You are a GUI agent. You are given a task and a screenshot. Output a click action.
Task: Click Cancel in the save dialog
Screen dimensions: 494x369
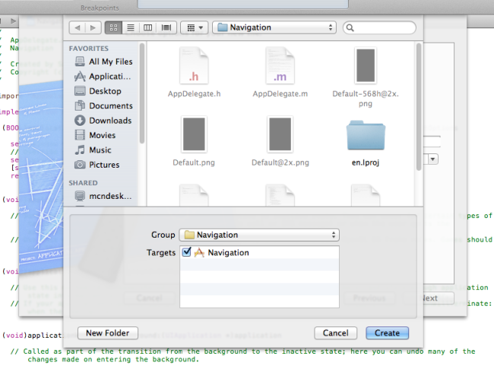coord(335,333)
